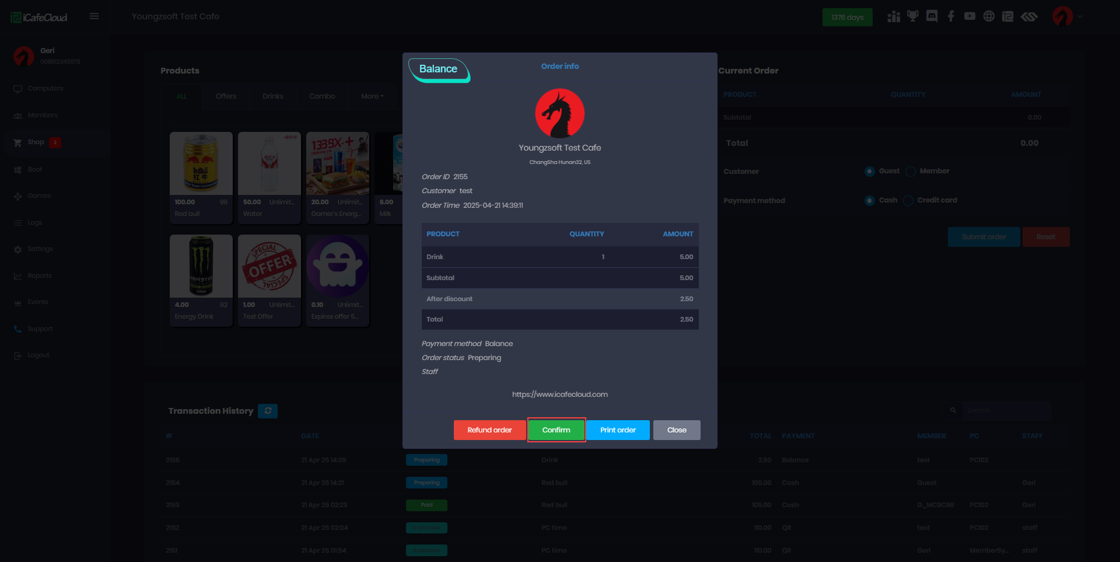Choose Cash as the payment method
This screenshot has width=1120, height=562.
tap(870, 201)
